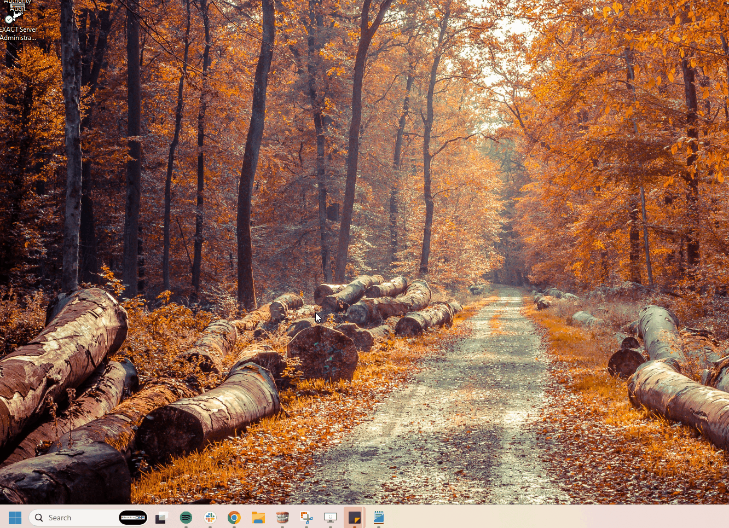Select the Authority Audit desktop shortcut
The height and width of the screenshot is (528, 729).
(18, 2)
